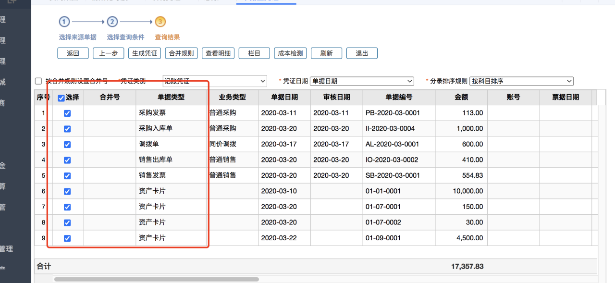This screenshot has width=615, height=283.
Task: Click the horizontal scrollbar below the table
Action: tap(156, 279)
